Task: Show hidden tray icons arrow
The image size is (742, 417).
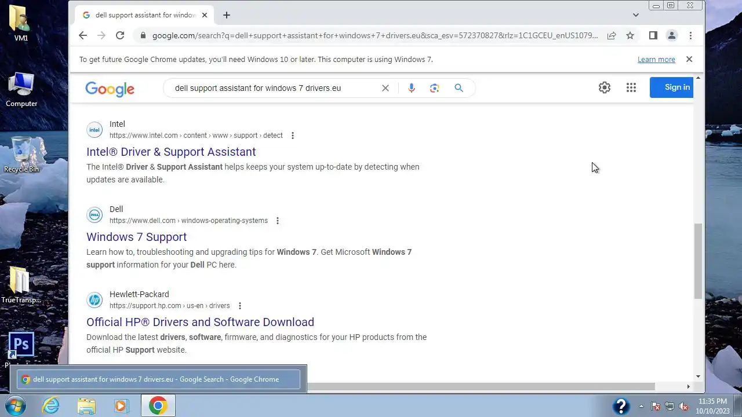Action: click(641, 406)
